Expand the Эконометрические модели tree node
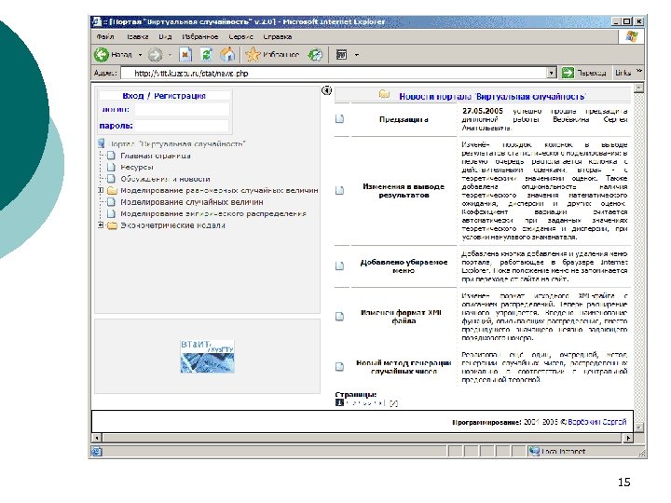 [x=101, y=225]
